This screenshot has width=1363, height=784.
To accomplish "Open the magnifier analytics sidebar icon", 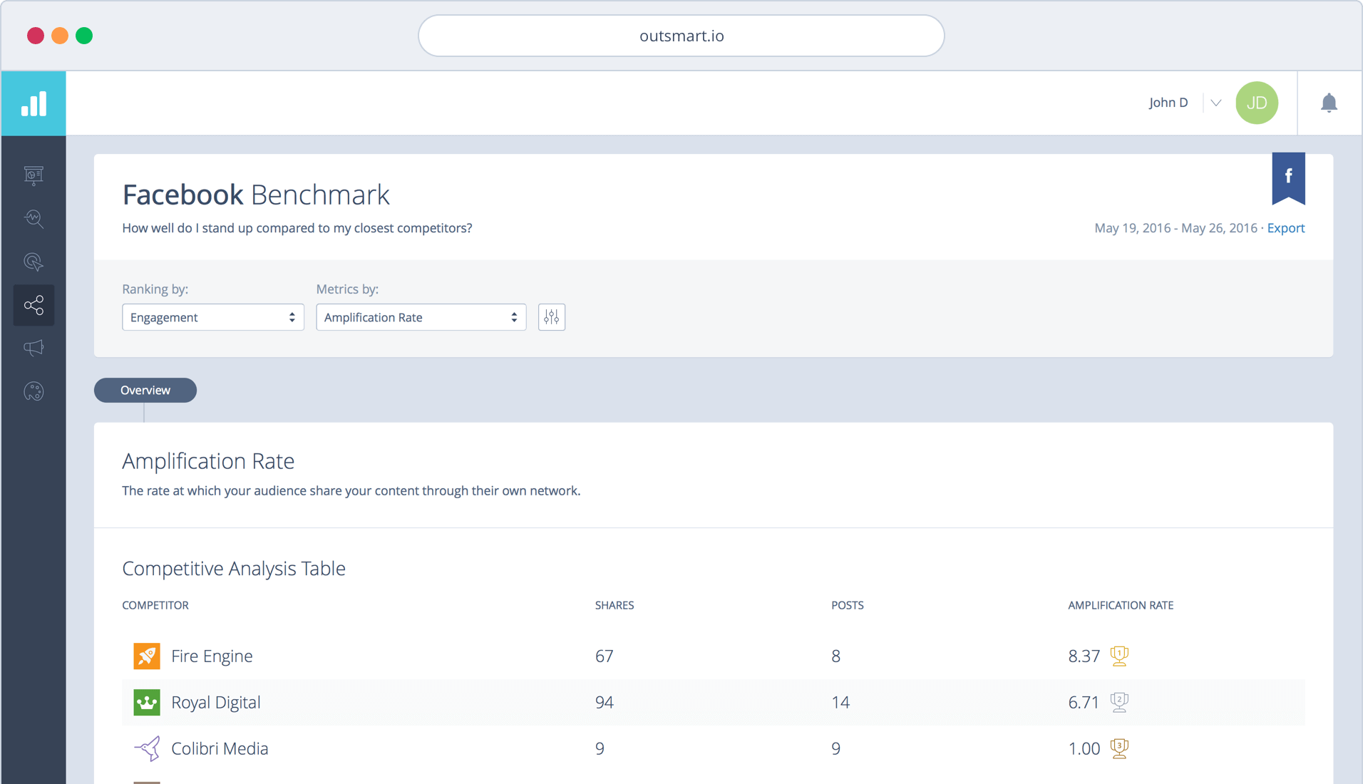I will 34,219.
